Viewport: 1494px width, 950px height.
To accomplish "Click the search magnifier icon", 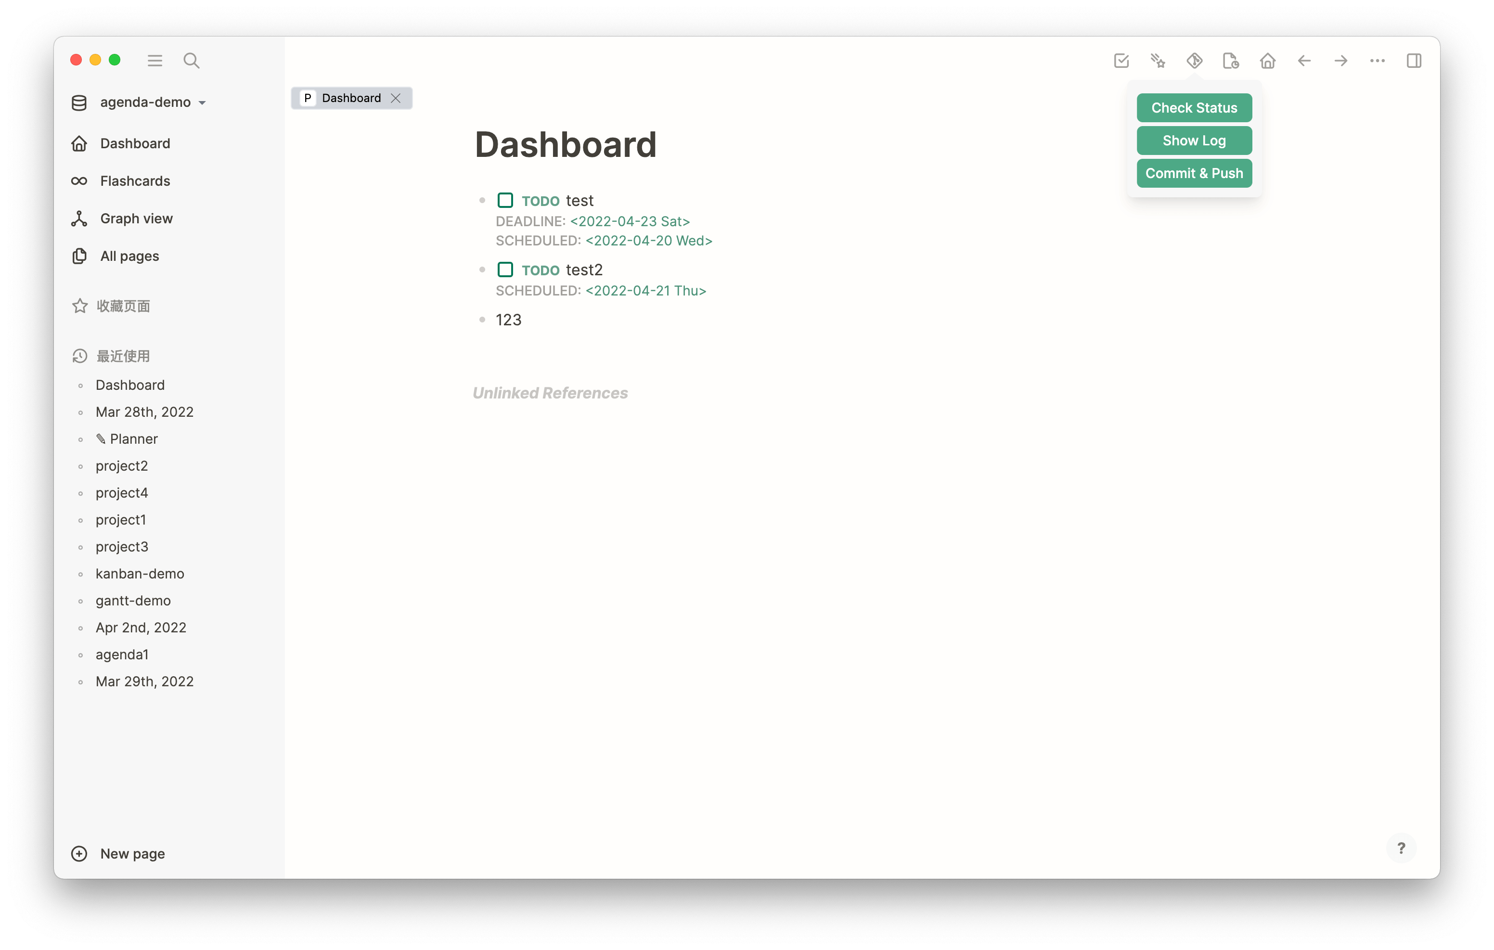I will [x=191, y=60].
